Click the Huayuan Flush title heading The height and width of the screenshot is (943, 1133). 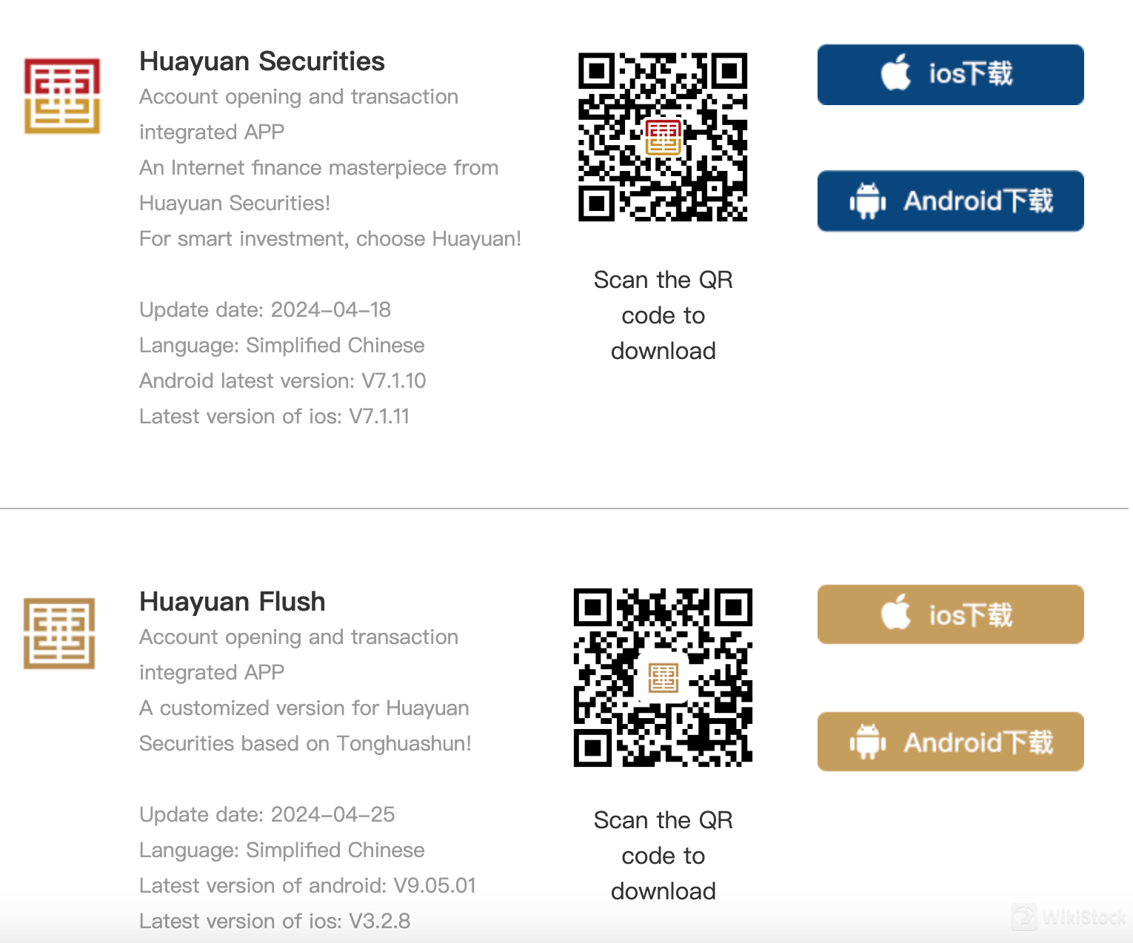coord(232,602)
